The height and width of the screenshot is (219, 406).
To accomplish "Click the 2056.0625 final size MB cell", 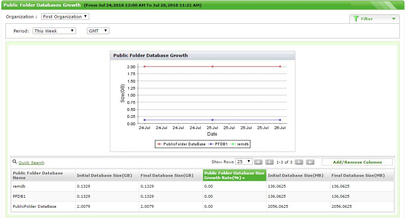I will (x=362, y=206).
